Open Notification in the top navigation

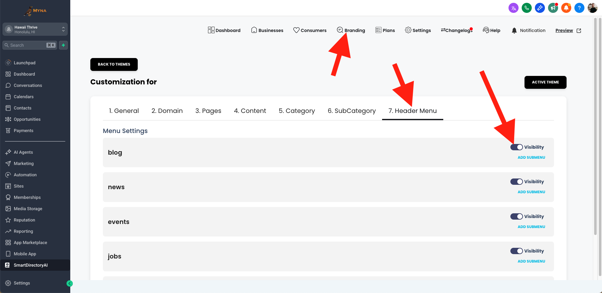pos(529,30)
